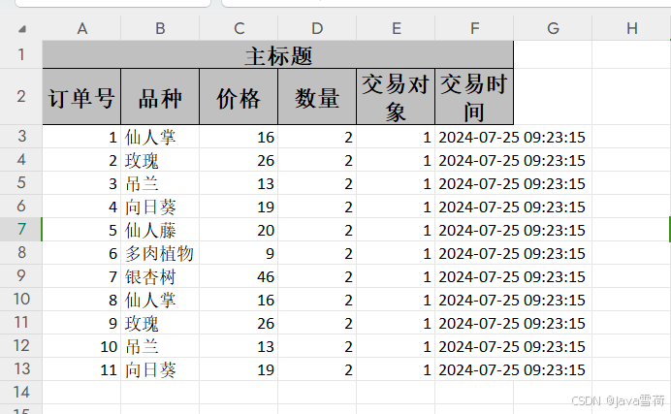Select row 1 header

21,54
